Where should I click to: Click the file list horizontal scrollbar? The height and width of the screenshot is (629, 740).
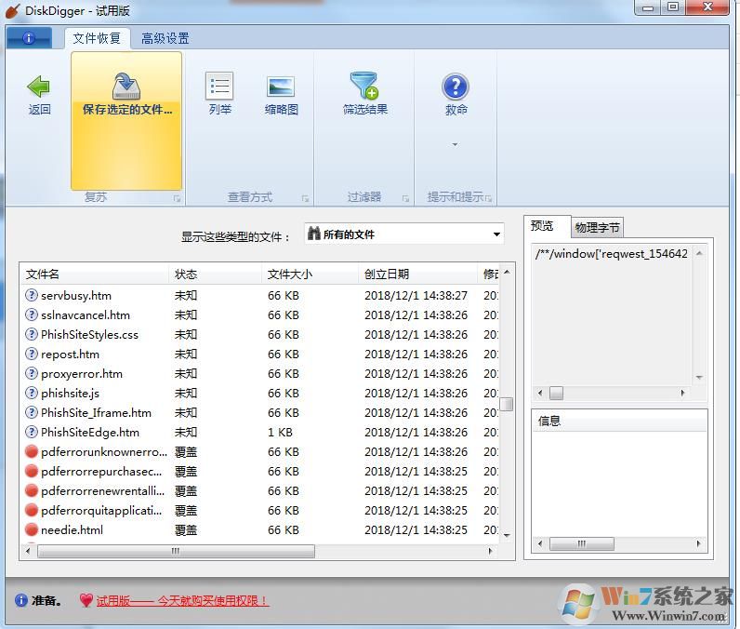click(175, 552)
